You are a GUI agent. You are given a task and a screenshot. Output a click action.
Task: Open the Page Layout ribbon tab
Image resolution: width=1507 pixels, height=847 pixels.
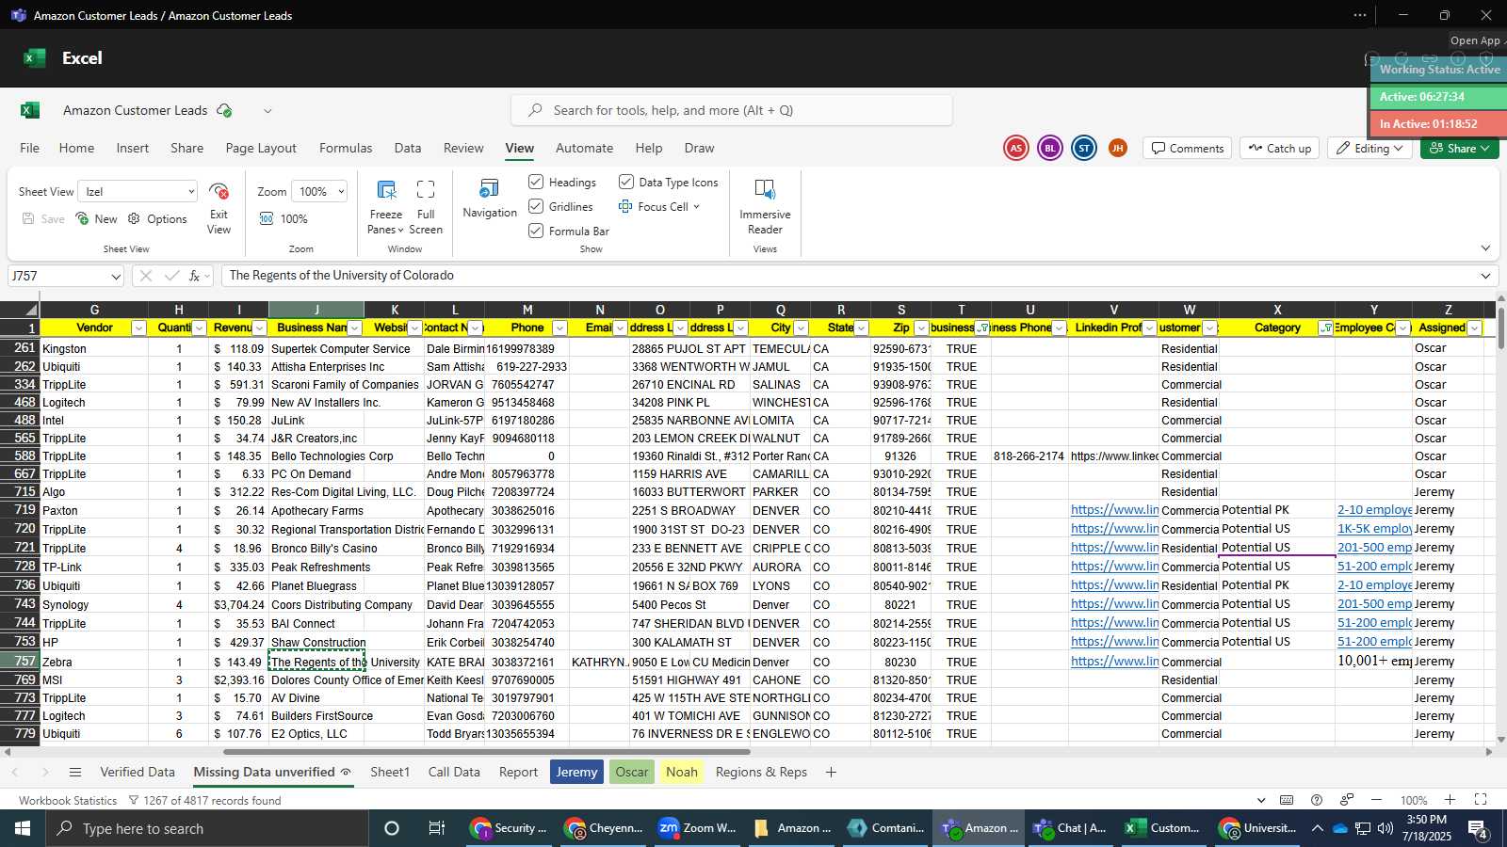point(261,148)
